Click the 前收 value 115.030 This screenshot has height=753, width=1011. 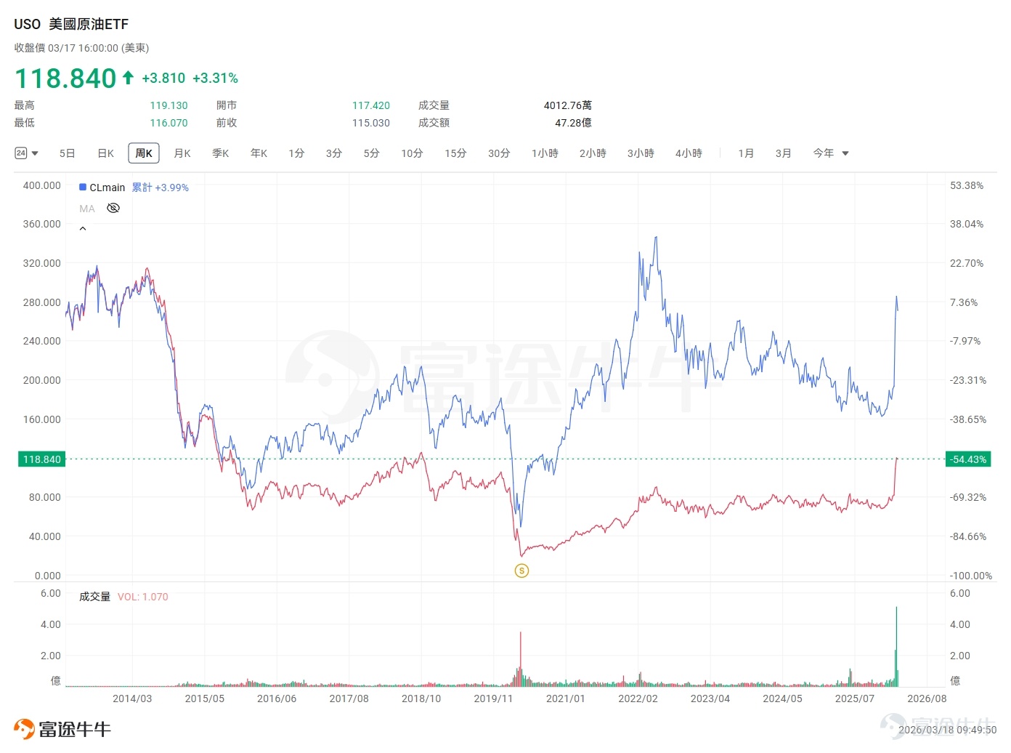click(371, 123)
